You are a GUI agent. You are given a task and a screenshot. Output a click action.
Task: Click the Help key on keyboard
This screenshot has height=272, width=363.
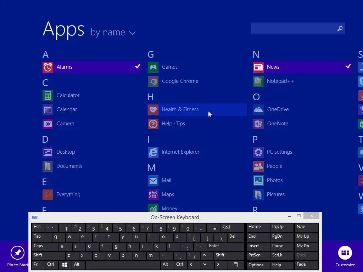coord(281,265)
